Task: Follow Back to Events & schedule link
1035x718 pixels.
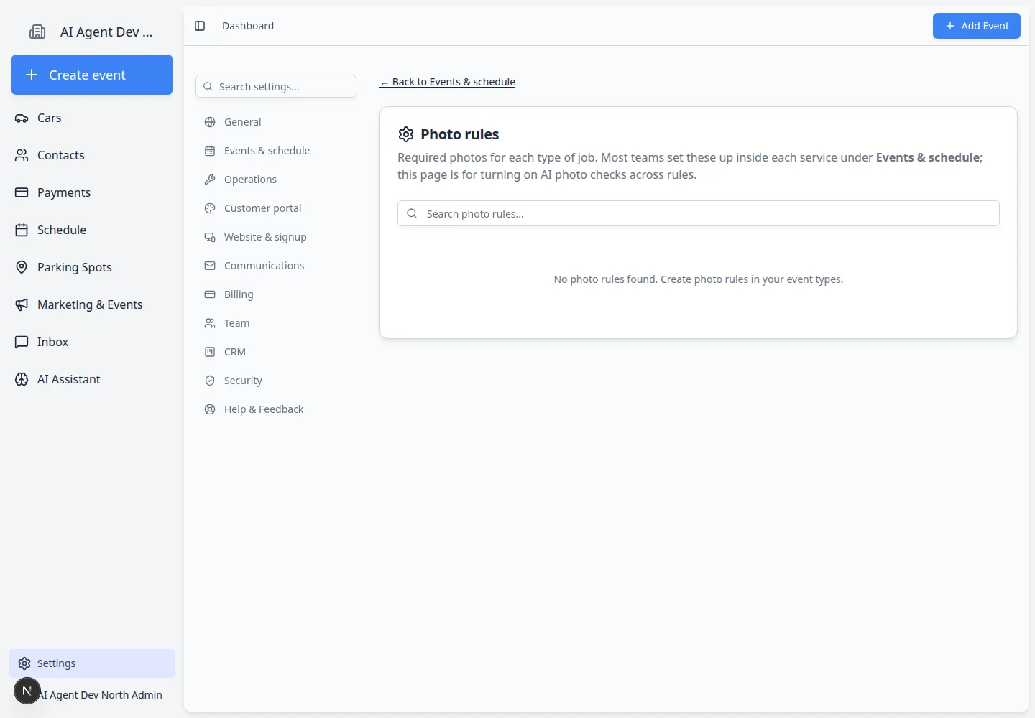Action: click(x=448, y=82)
